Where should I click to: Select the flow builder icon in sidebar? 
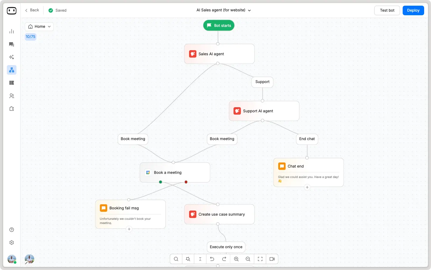(x=11, y=70)
